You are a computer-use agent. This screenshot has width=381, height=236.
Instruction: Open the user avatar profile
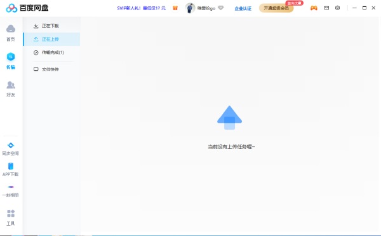[190, 8]
